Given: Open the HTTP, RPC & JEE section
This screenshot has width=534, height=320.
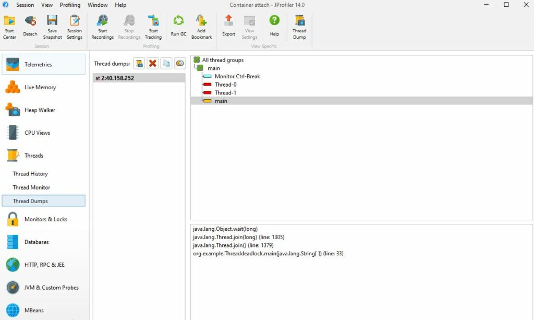Looking at the screenshot, I should click(44, 265).
